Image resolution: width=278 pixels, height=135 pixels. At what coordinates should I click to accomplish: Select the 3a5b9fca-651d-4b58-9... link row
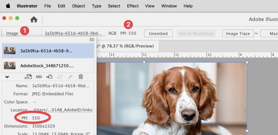coord(48,51)
